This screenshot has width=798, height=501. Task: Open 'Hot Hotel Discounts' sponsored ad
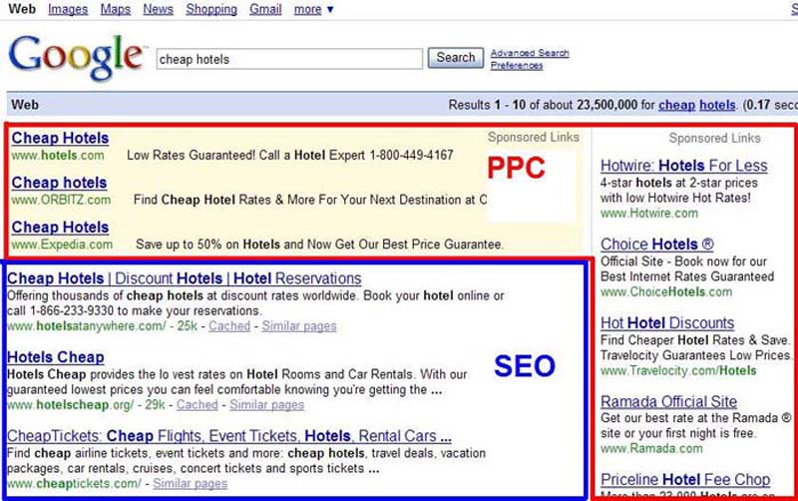[x=667, y=323]
